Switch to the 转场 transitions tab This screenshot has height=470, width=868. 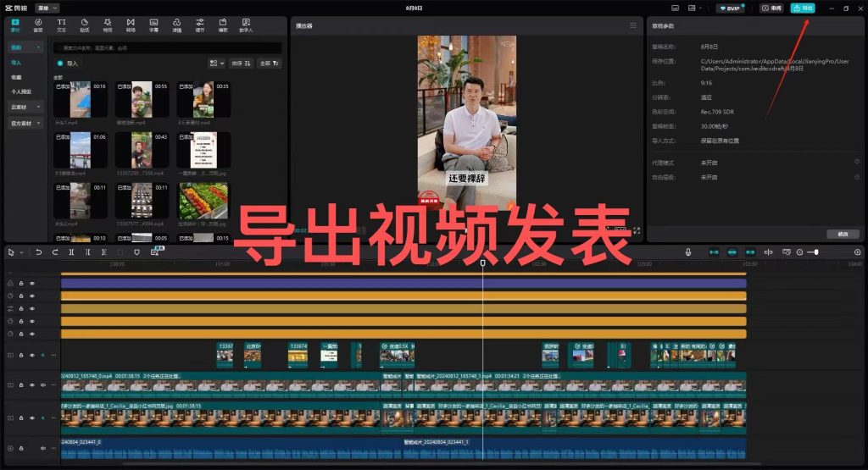point(131,25)
